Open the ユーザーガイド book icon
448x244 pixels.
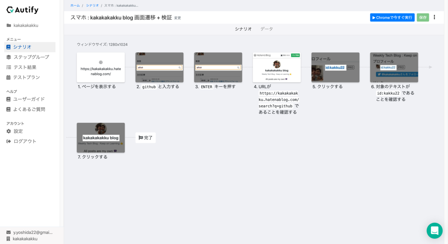pyautogui.click(x=9, y=98)
